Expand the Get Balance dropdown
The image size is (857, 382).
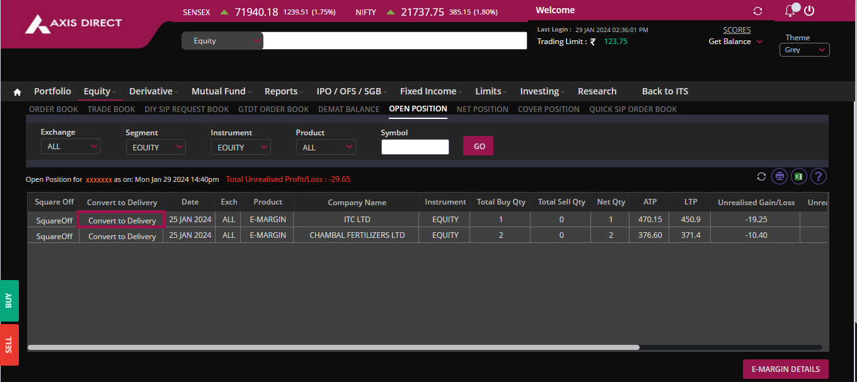(x=735, y=42)
